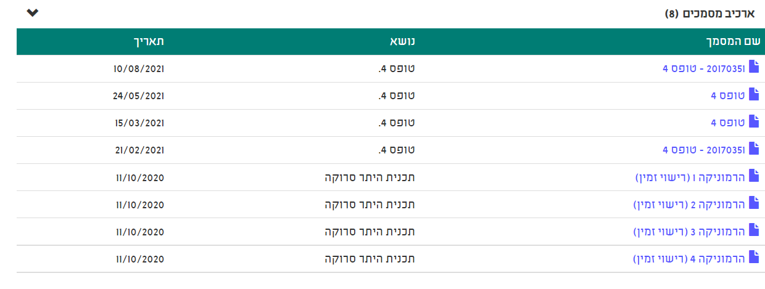
Task: Collapse the ארכיב מסמכים section chevron
Action: point(33,13)
